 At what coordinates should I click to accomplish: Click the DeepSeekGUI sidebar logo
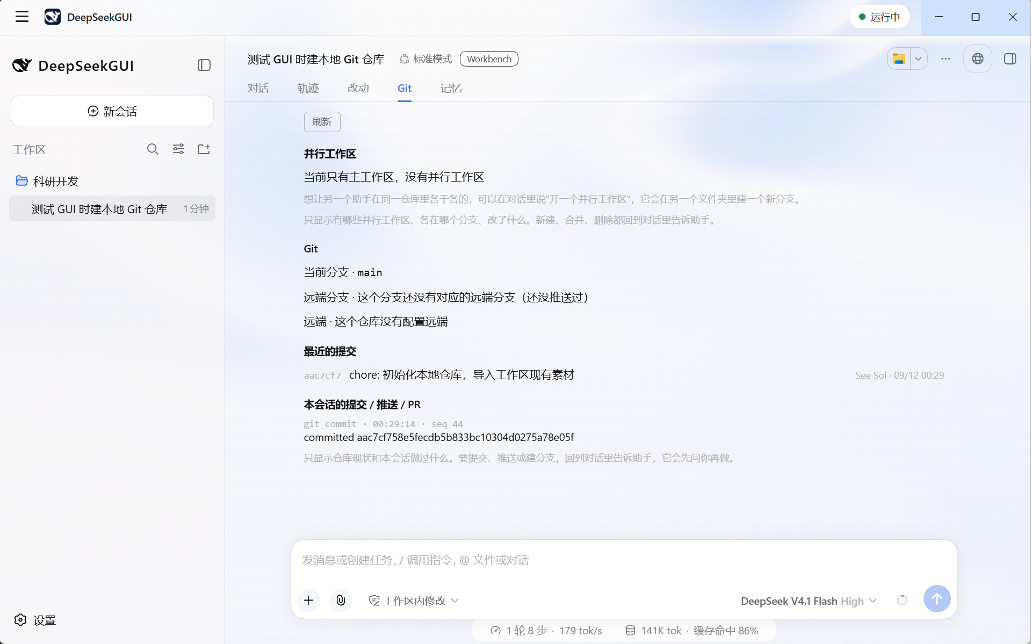pos(73,66)
